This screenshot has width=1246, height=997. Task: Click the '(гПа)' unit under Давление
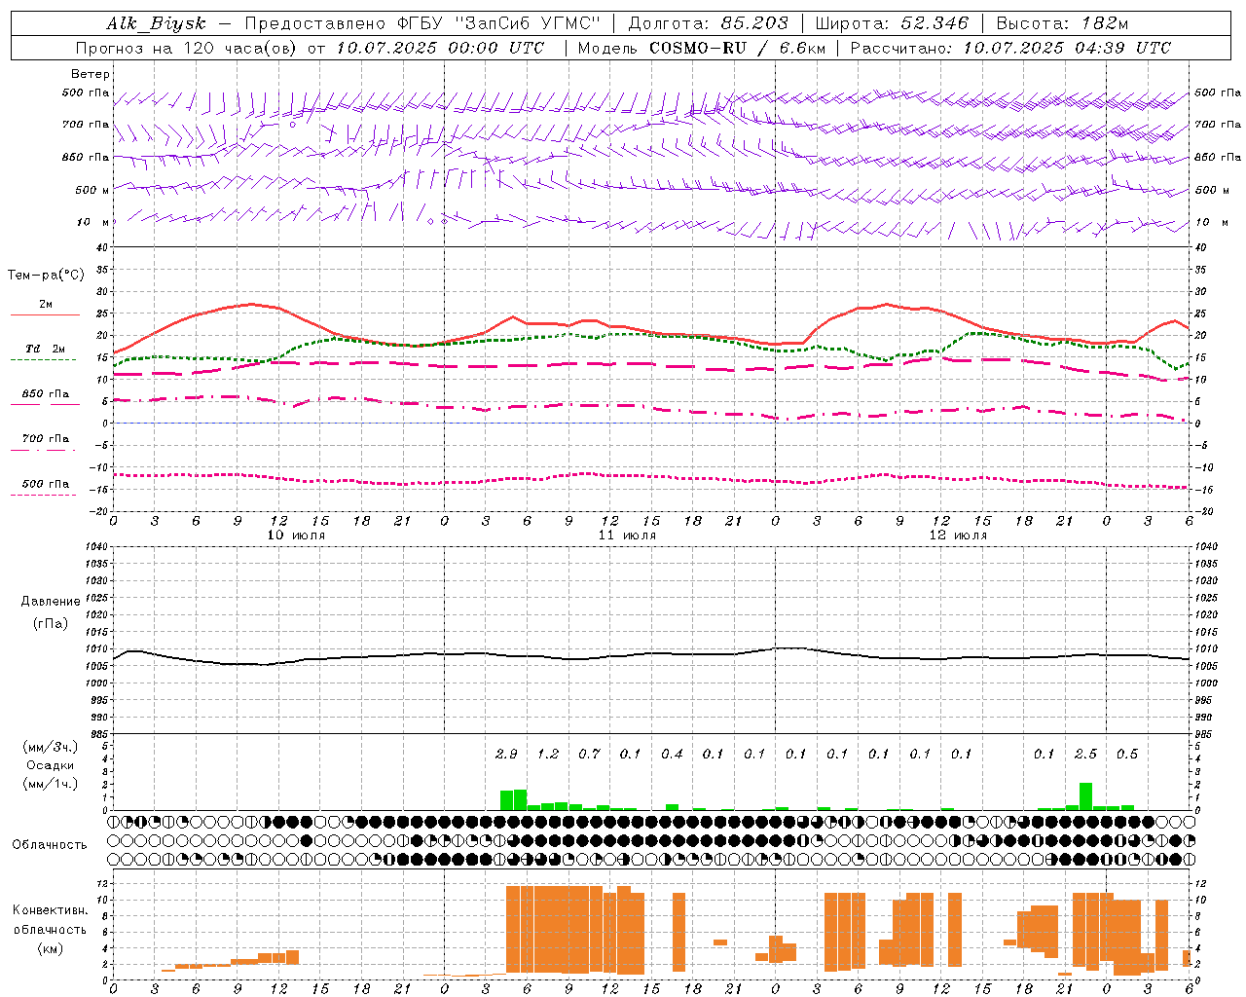coord(51,623)
